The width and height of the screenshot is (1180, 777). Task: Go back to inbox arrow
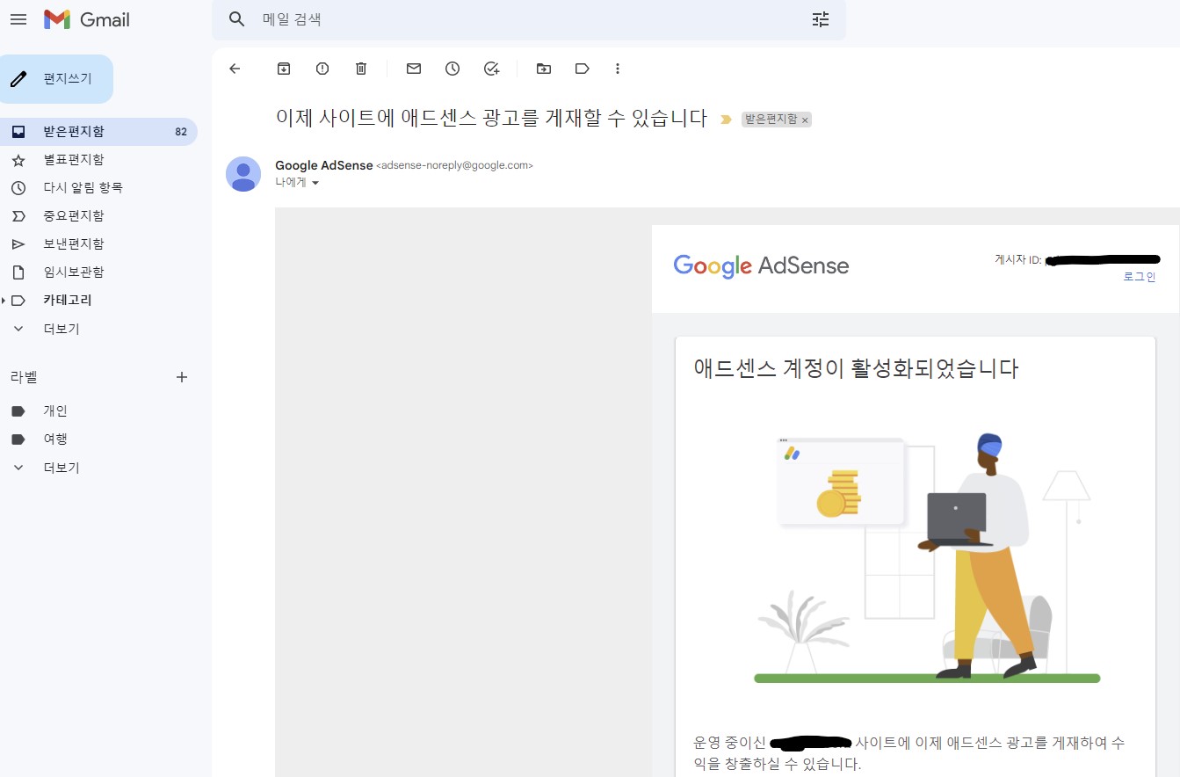click(x=235, y=69)
